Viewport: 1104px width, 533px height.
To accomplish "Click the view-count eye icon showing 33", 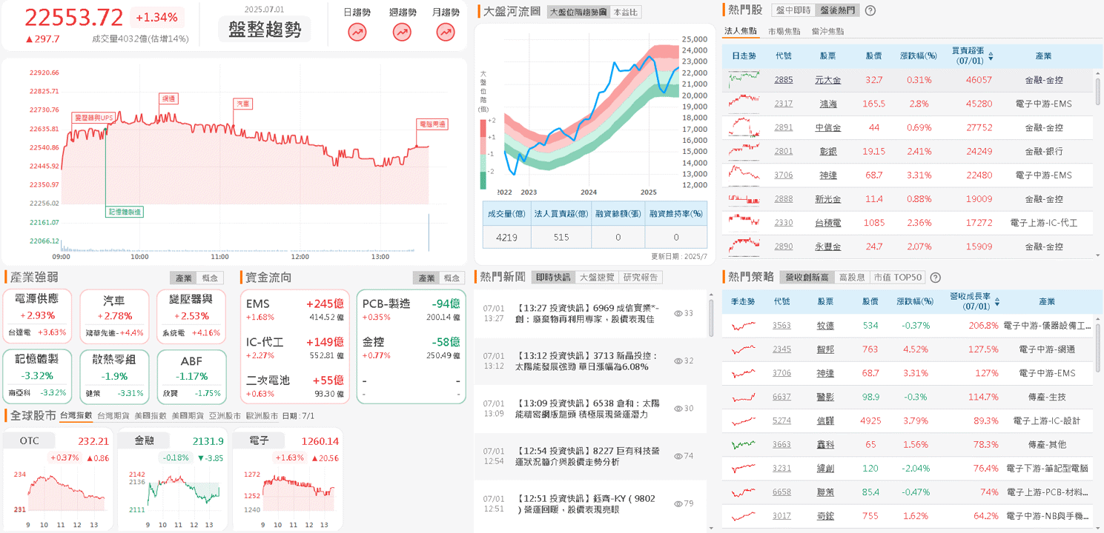I will pyautogui.click(x=678, y=313).
